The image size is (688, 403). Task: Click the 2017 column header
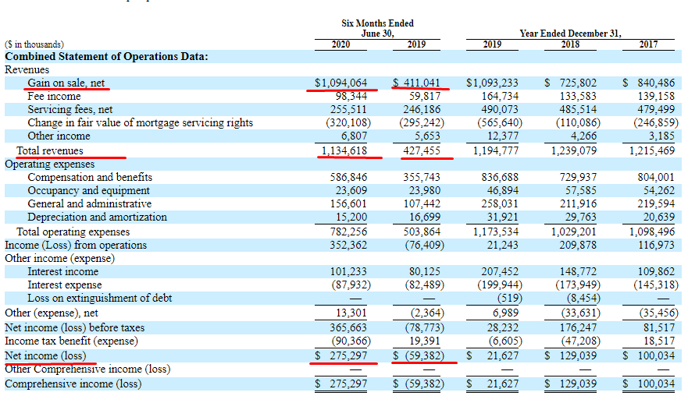pos(648,44)
